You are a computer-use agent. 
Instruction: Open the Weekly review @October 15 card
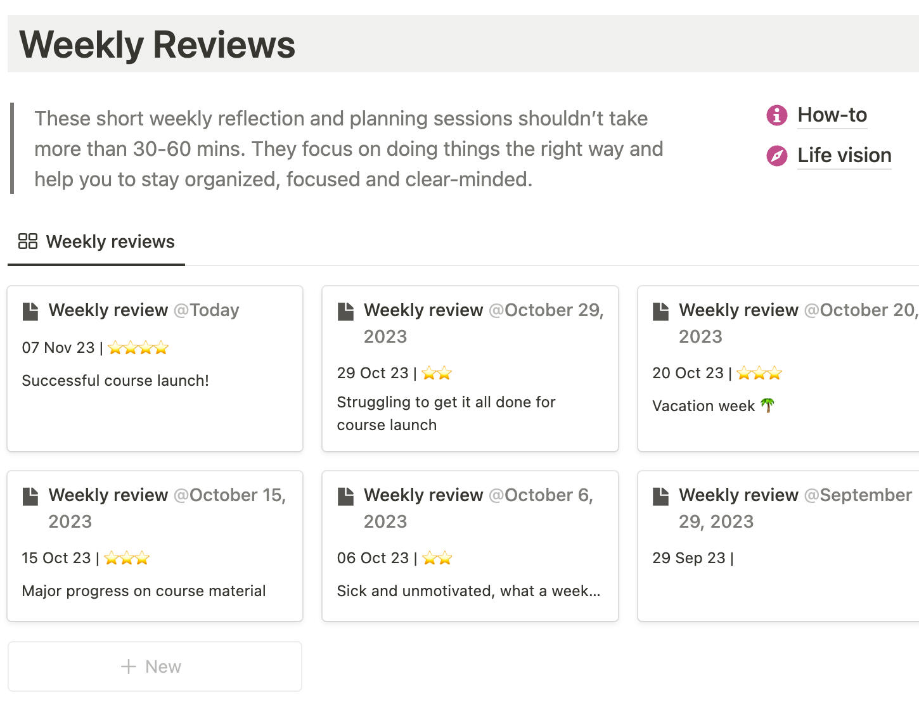tap(155, 545)
